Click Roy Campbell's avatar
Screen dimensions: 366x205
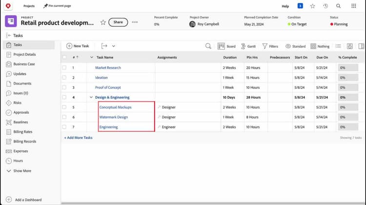pyautogui.click(x=192, y=24)
